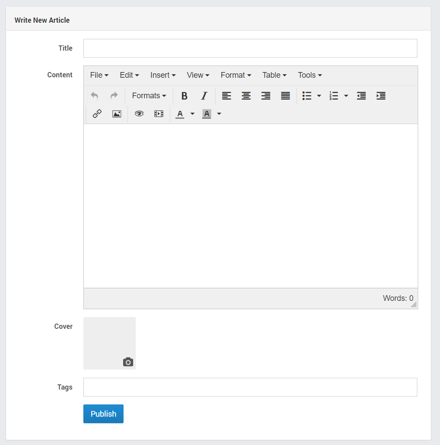Apply the text color
Image resolution: width=440 pixels, height=445 pixels.
(180, 114)
